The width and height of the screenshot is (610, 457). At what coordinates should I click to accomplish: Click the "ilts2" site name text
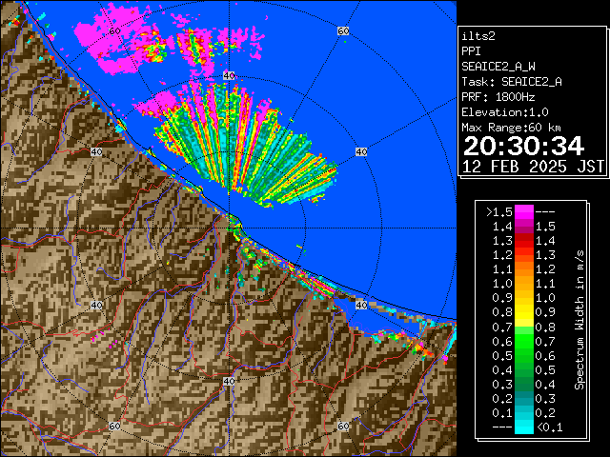478,36
